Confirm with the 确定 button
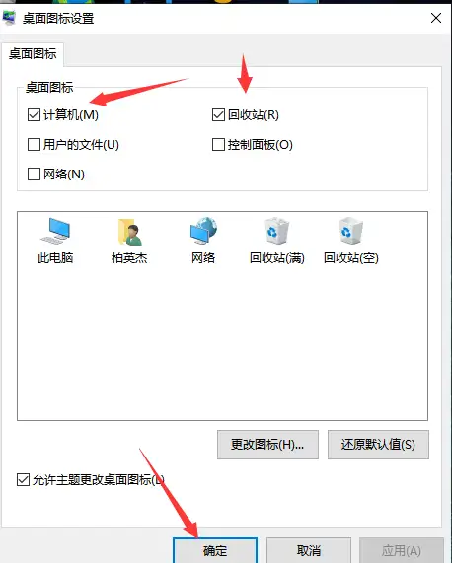This screenshot has width=452, height=563. point(215,550)
